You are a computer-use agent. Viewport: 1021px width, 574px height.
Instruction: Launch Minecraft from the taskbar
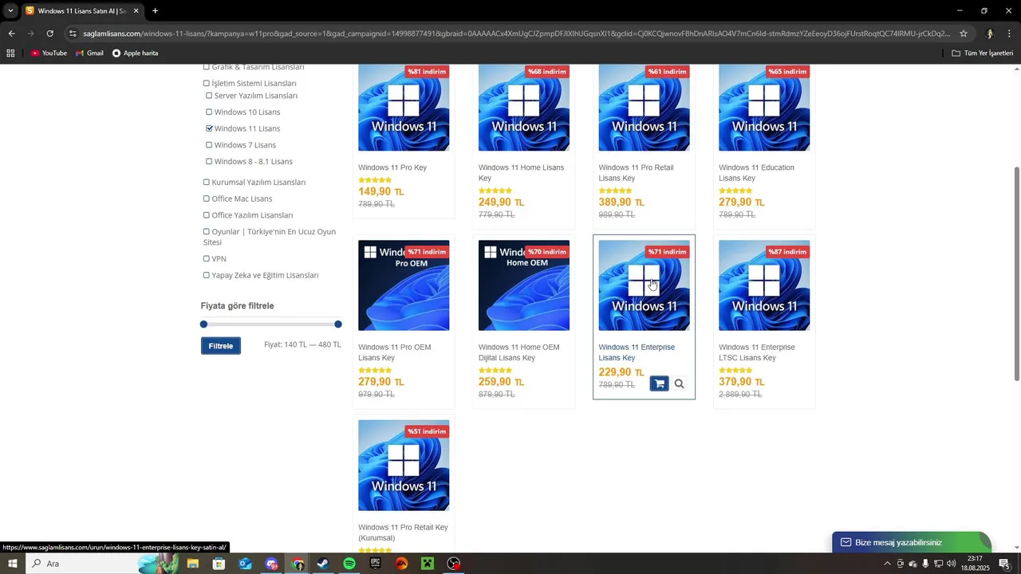click(x=428, y=564)
